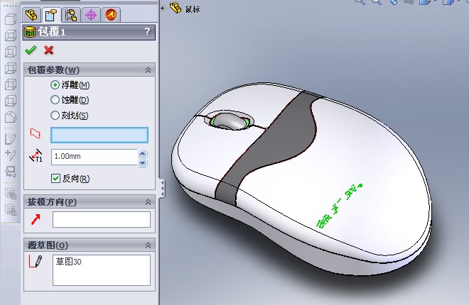Open the DimXpertManager crosshair tab
Screen dimensions: 469x305
click(91, 15)
